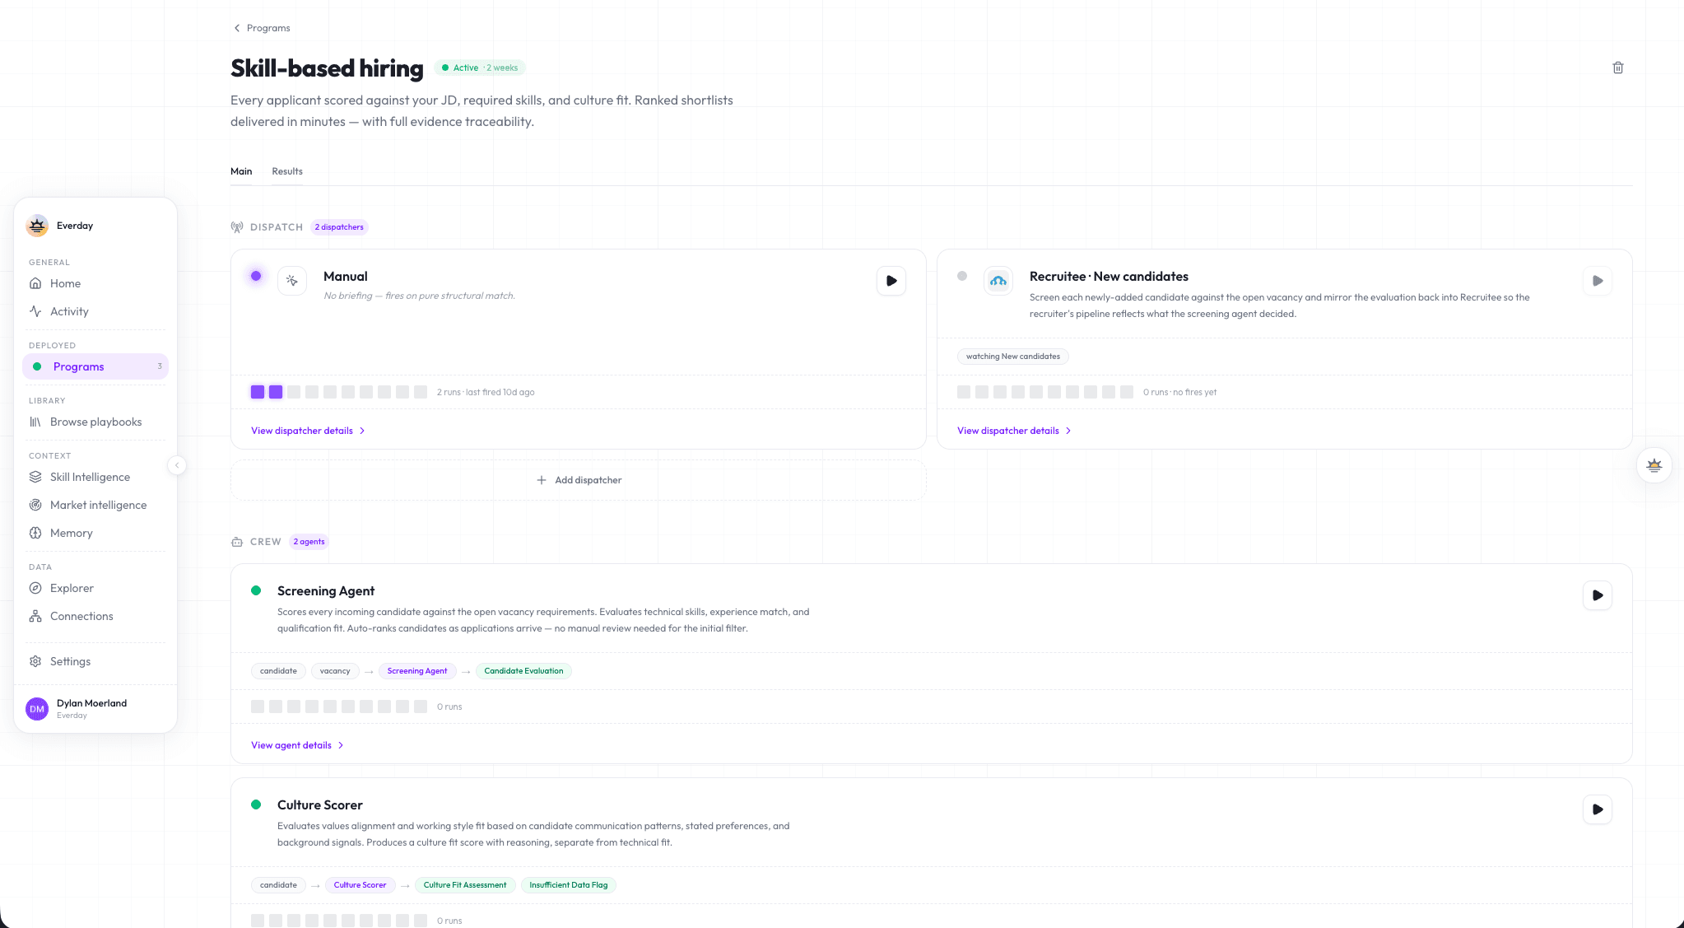Select Programs in the sidebar
The width and height of the screenshot is (1684, 928).
click(x=95, y=366)
